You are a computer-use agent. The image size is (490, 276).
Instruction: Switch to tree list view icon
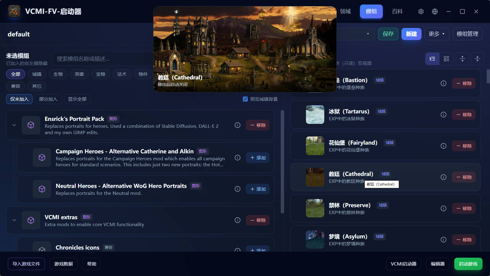(432, 59)
